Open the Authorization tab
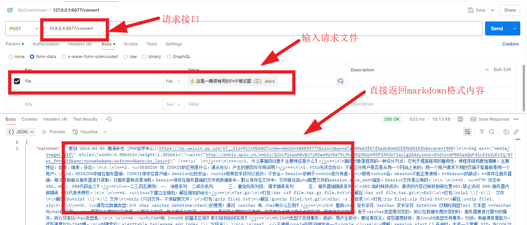 46,44
